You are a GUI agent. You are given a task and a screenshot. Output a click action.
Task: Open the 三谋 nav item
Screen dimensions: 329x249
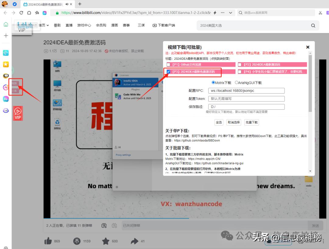[x=141, y=25]
